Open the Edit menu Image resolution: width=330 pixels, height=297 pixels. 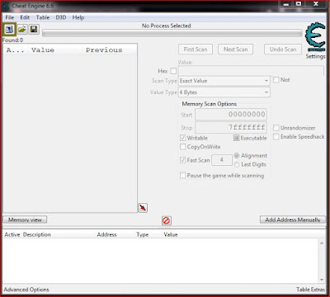(25, 17)
